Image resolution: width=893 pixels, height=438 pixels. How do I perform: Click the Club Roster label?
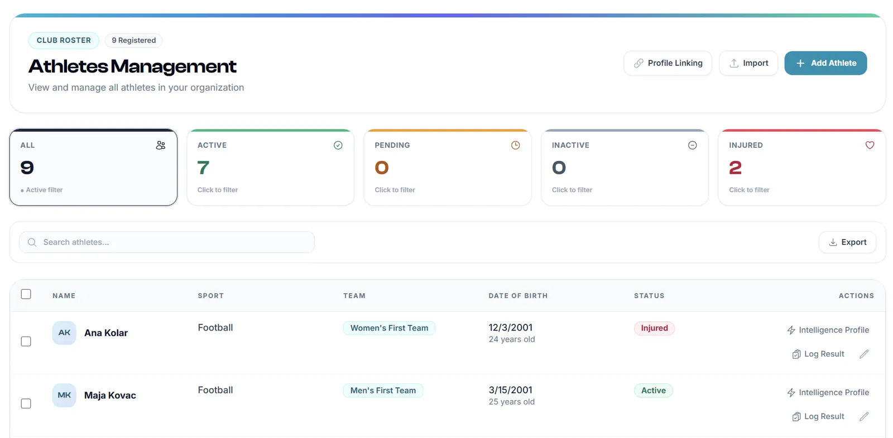[x=64, y=40]
